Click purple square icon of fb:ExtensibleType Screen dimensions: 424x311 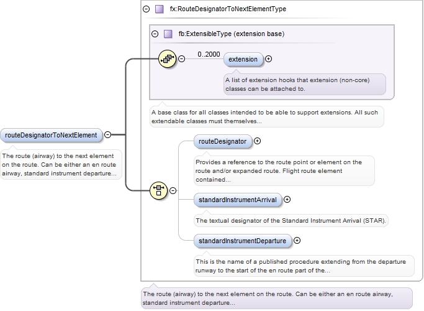[168, 34]
